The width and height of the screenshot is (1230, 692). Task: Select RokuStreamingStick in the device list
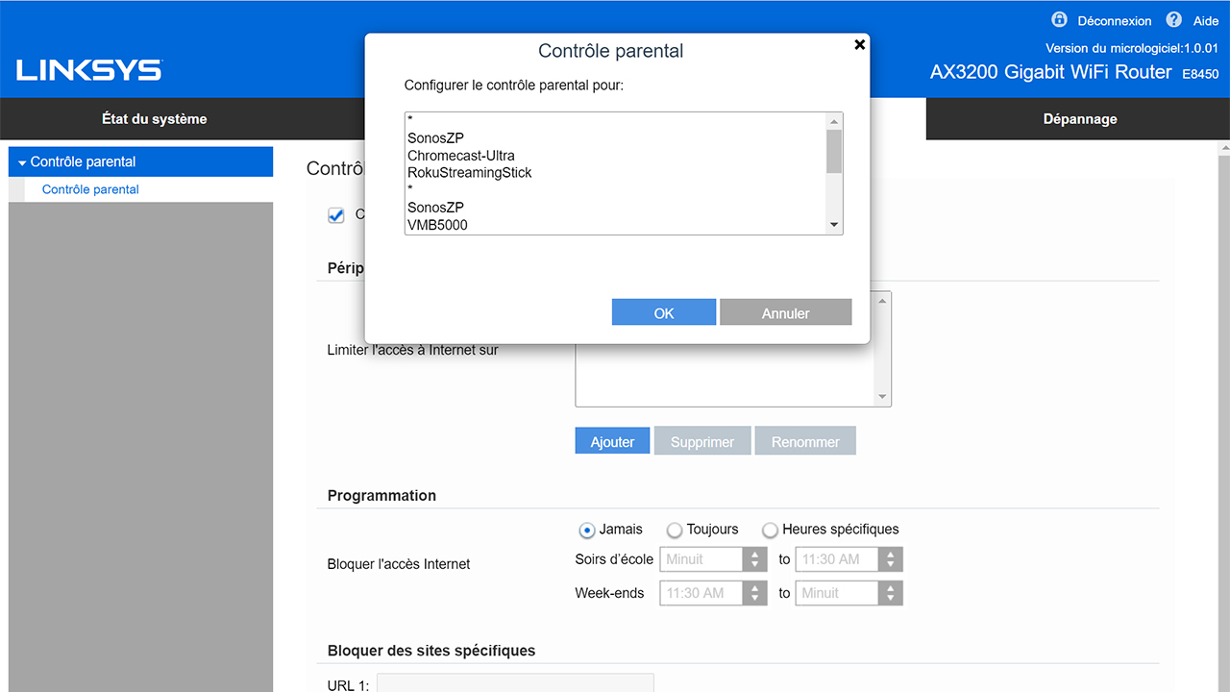[470, 173]
